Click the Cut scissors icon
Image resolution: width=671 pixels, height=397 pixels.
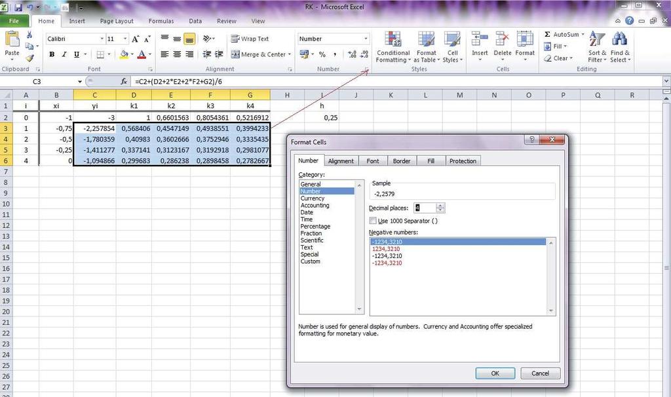coord(29,35)
